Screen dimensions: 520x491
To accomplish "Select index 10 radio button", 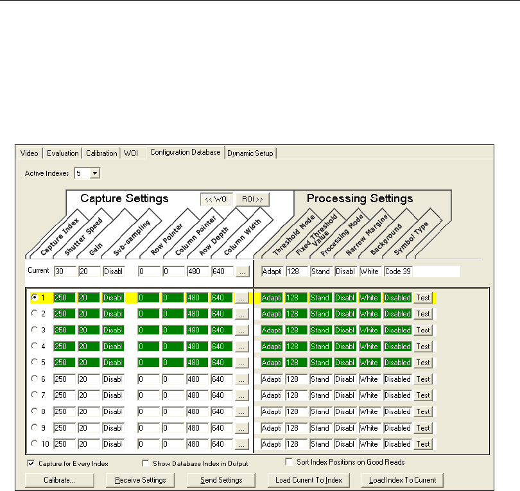I will tap(34, 443).
